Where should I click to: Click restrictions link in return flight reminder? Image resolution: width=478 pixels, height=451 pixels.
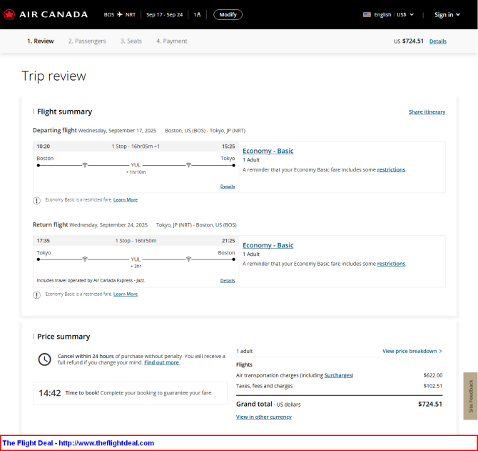pos(391,264)
